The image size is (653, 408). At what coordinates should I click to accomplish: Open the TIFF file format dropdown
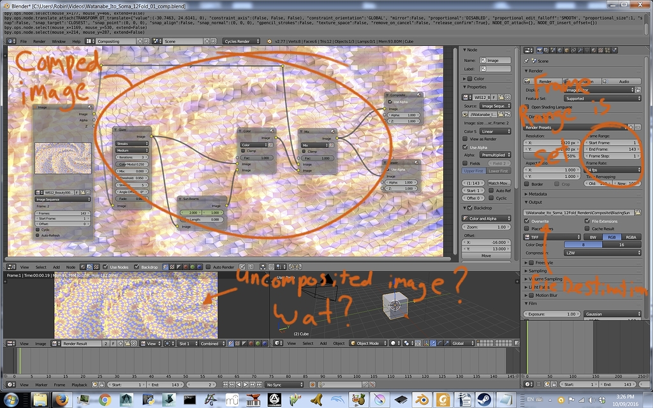coord(552,237)
